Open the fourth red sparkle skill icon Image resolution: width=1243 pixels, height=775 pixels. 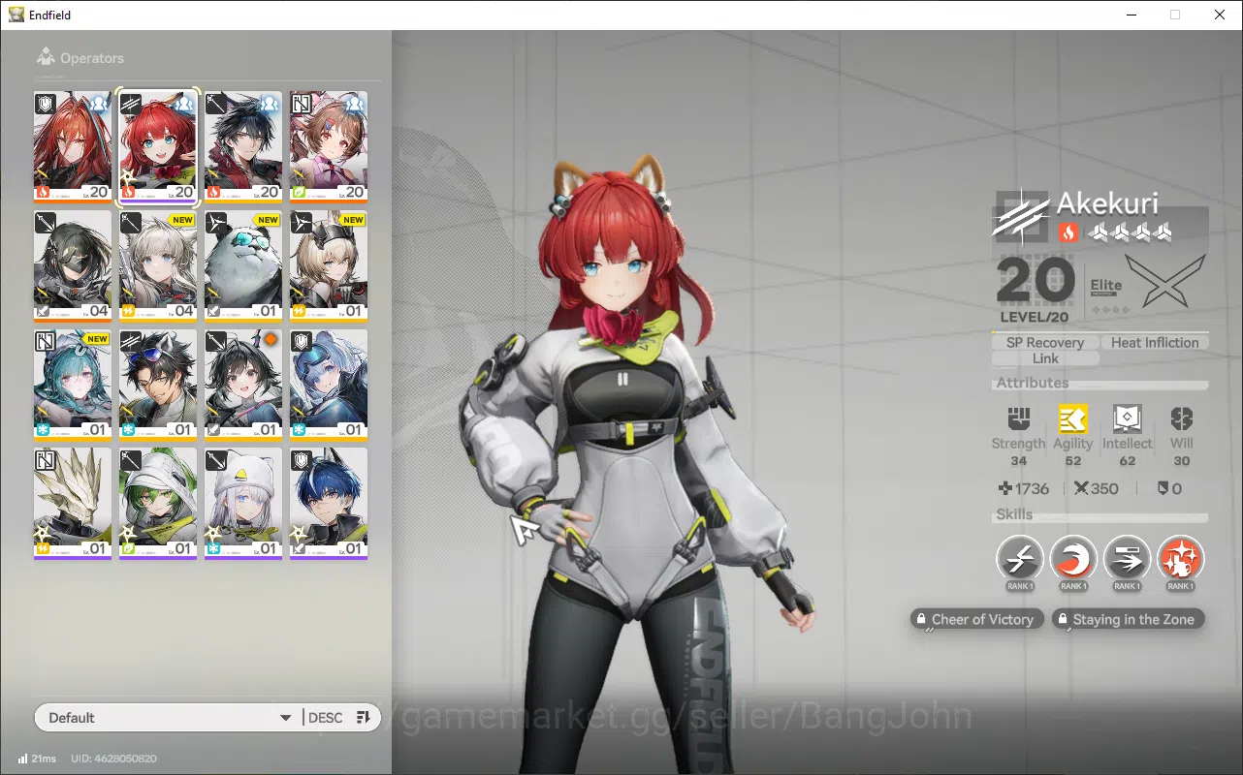click(x=1180, y=559)
